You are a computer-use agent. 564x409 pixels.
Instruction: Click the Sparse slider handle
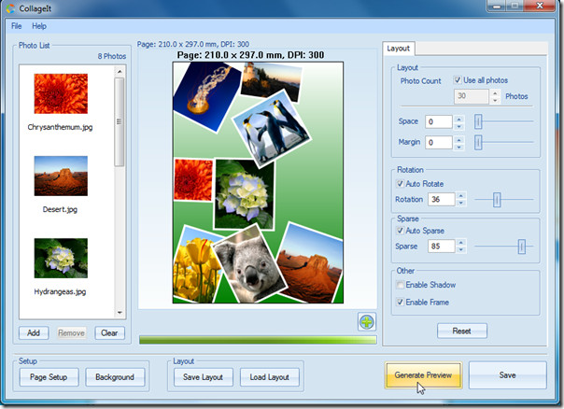[x=522, y=247]
